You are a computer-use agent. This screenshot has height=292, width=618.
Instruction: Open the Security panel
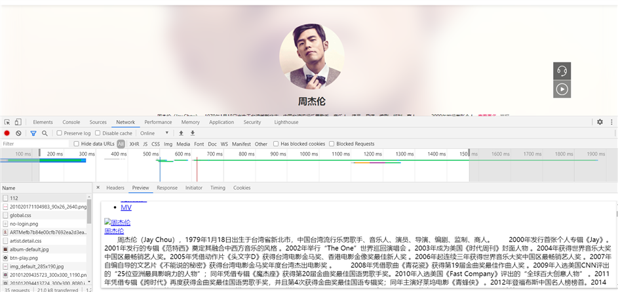pyautogui.click(x=252, y=122)
